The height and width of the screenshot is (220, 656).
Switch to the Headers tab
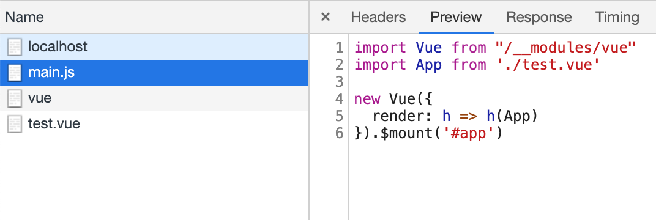(378, 17)
